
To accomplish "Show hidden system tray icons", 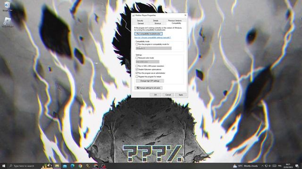I will point(262,166).
